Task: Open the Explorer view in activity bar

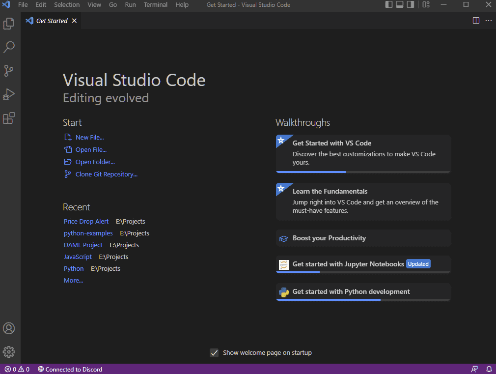Action: click(9, 24)
